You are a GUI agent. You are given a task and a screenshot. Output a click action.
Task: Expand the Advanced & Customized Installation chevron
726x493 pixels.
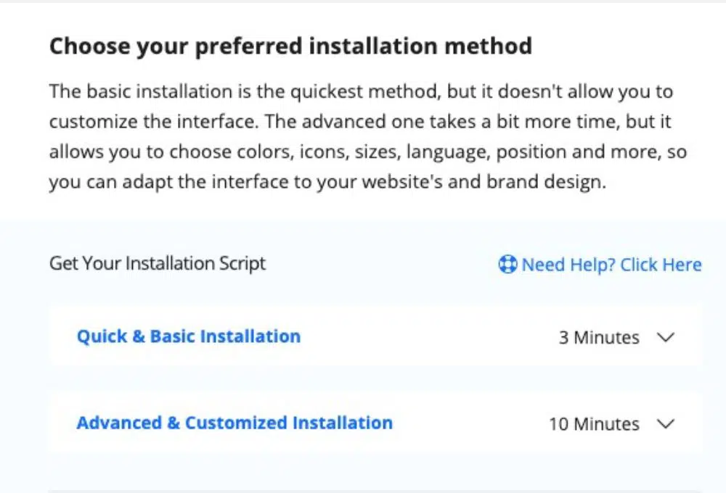click(665, 423)
